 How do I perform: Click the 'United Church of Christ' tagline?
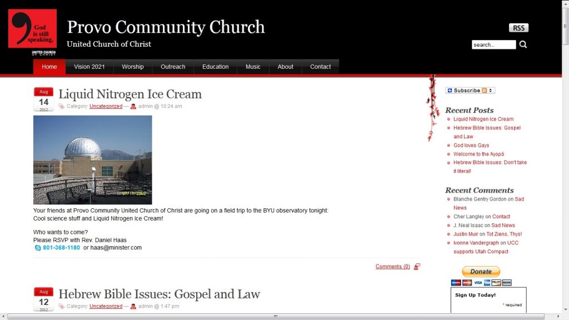pyautogui.click(x=109, y=44)
